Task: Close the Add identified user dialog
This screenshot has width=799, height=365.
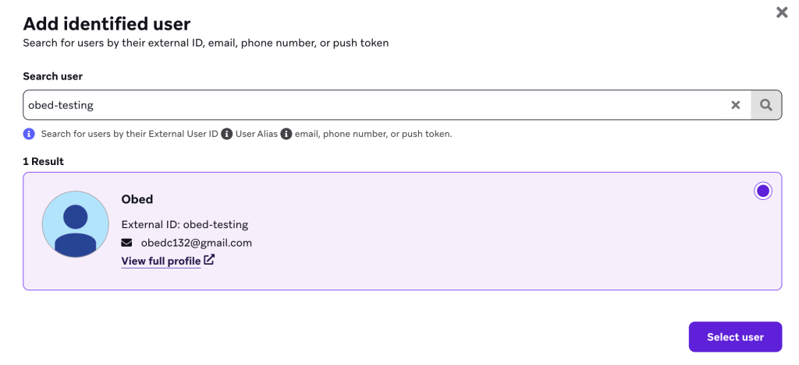Action: point(781,12)
